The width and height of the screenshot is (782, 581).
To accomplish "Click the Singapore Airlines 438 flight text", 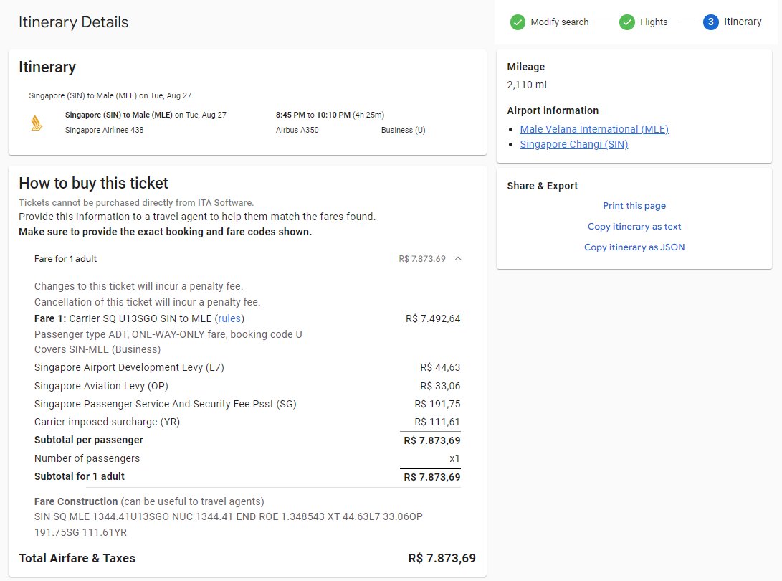I will pyautogui.click(x=104, y=130).
